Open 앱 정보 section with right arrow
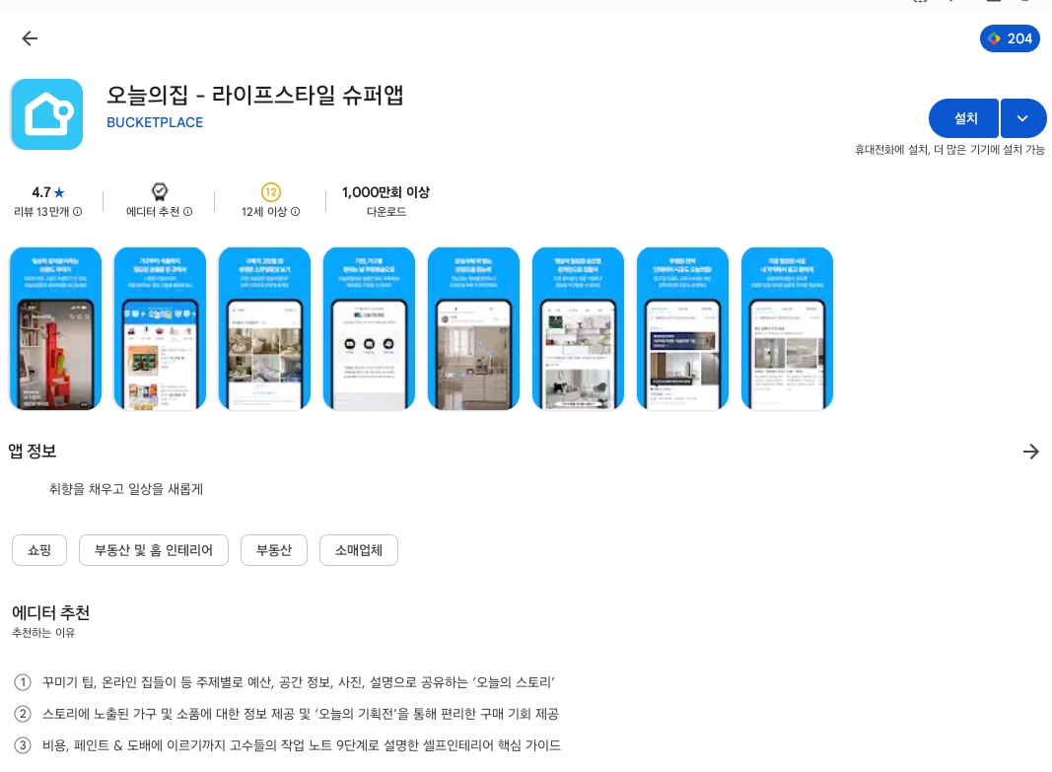This screenshot has width=1052, height=772. (x=1031, y=452)
